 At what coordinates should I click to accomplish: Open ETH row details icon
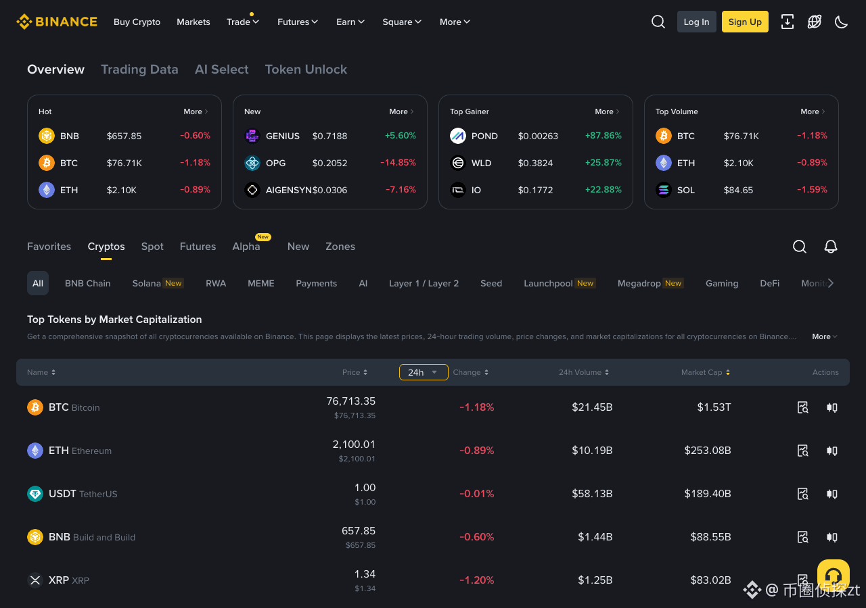click(x=803, y=451)
